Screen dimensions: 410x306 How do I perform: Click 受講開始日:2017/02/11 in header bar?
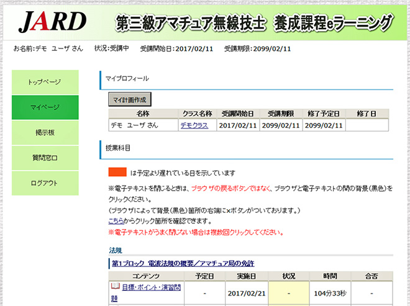point(176,49)
